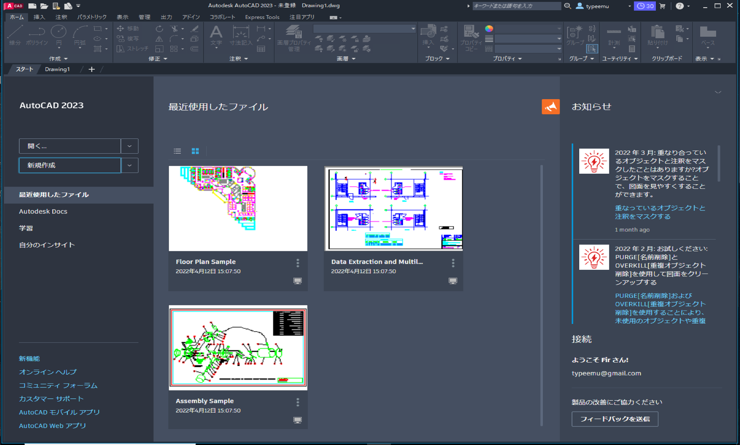The image size is (740, 445).
Task: Toggle group selection on/off icon
Action: point(592,49)
